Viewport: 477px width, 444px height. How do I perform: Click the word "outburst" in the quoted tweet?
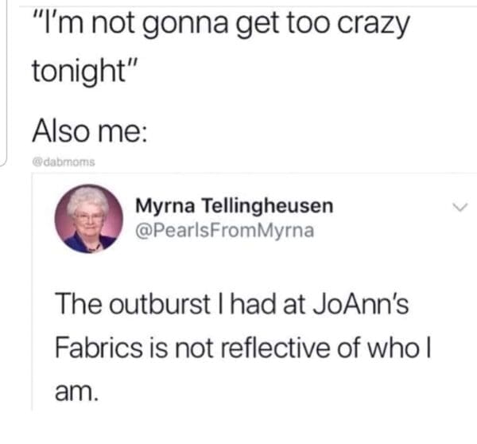[160, 304]
